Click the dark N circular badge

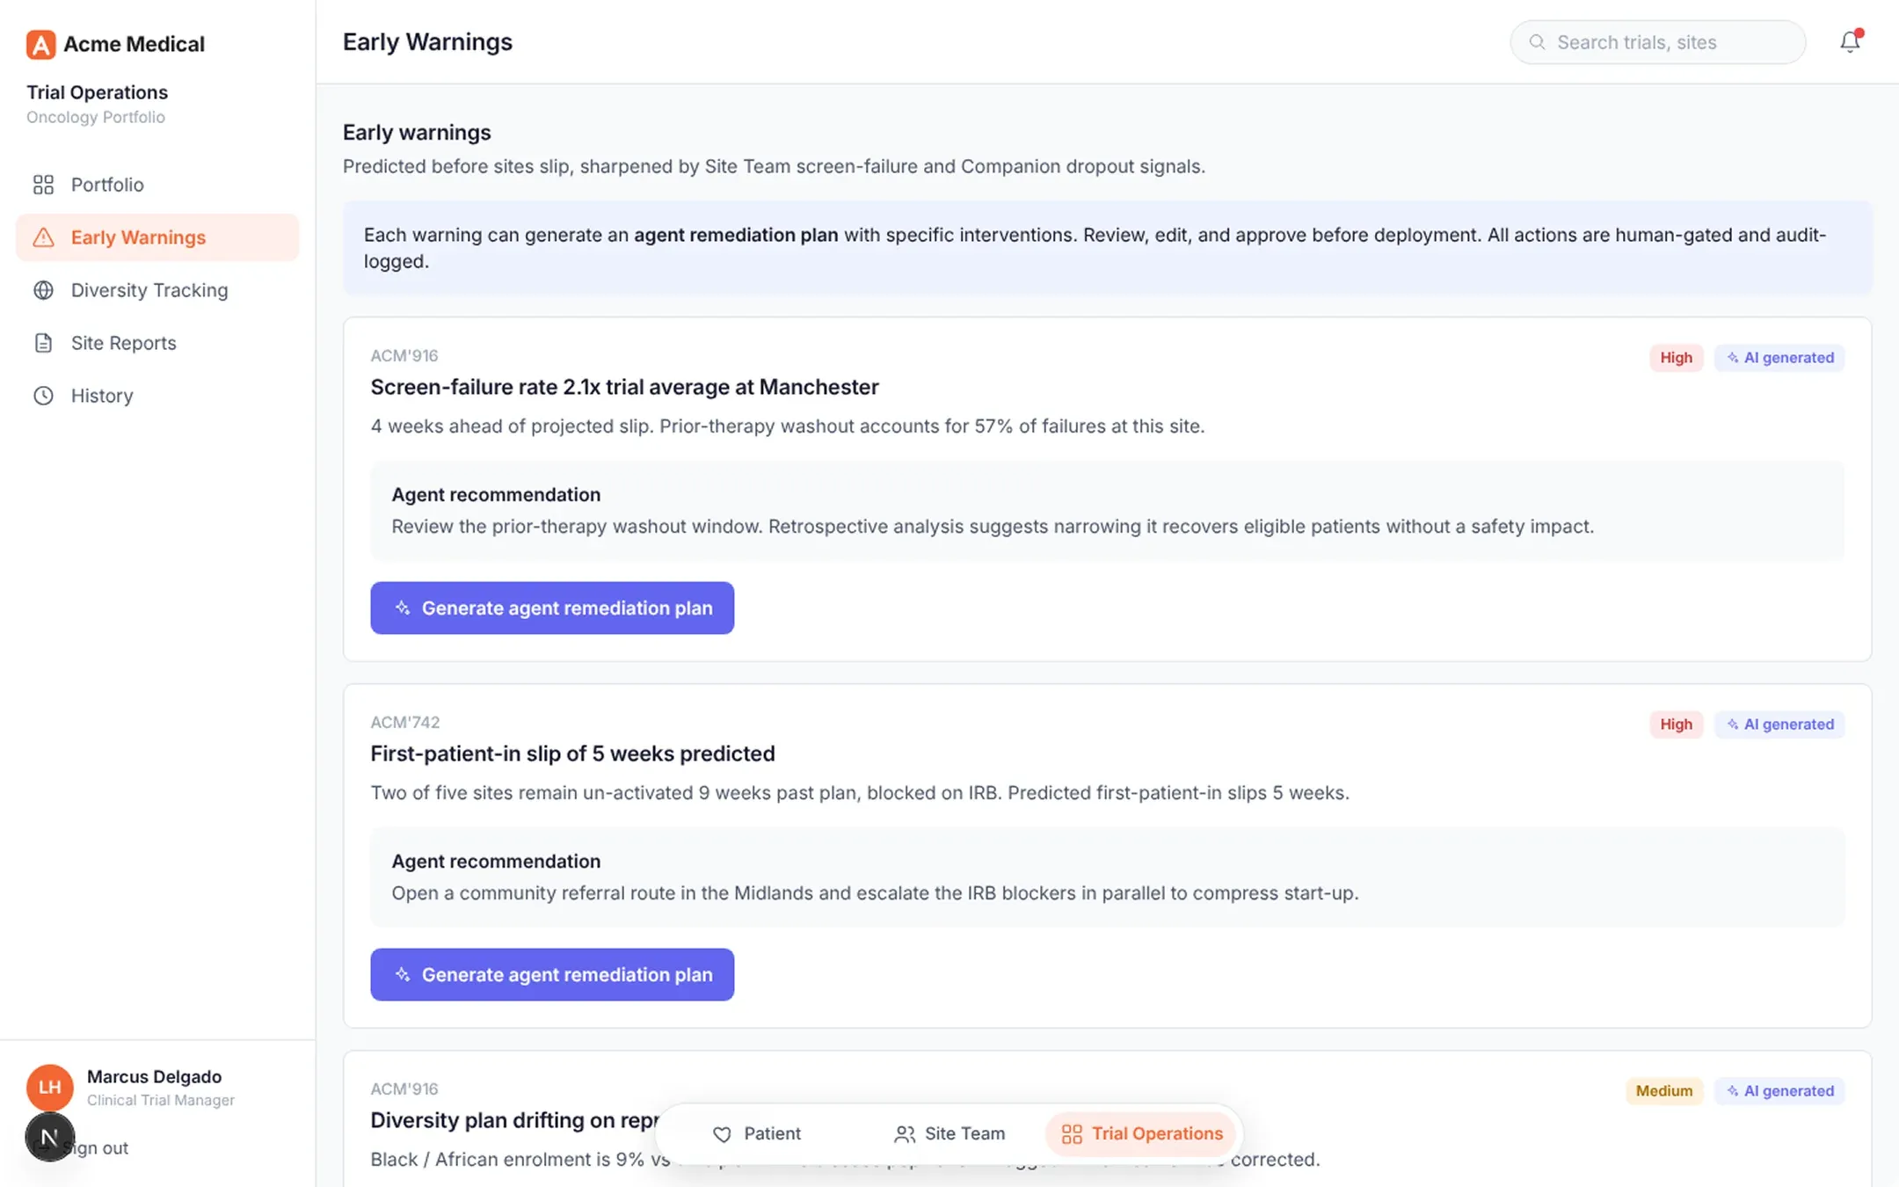(x=49, y=1137)
